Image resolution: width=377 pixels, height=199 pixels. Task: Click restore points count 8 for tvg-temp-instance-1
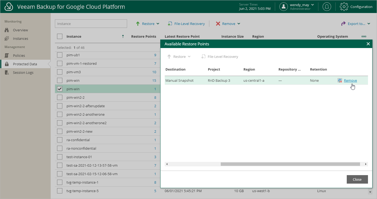tap(155, 182)
